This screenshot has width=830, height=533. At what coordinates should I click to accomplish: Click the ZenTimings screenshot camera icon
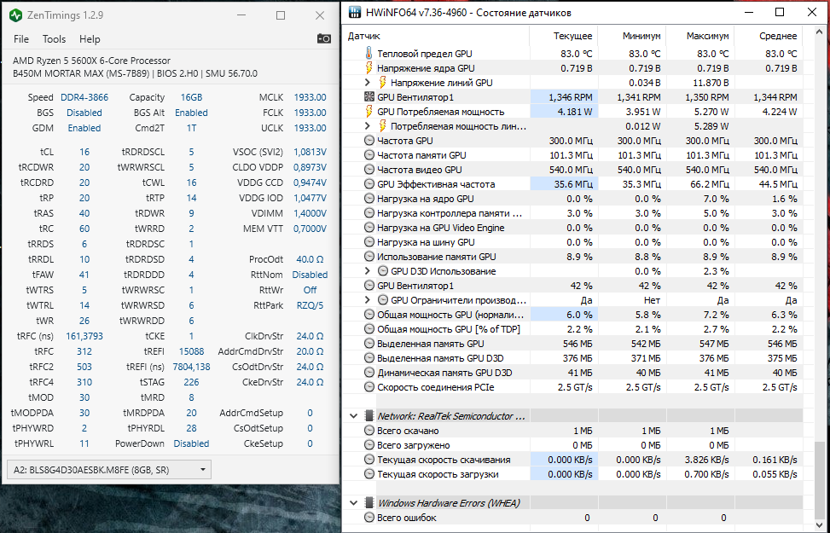(324, 38)
